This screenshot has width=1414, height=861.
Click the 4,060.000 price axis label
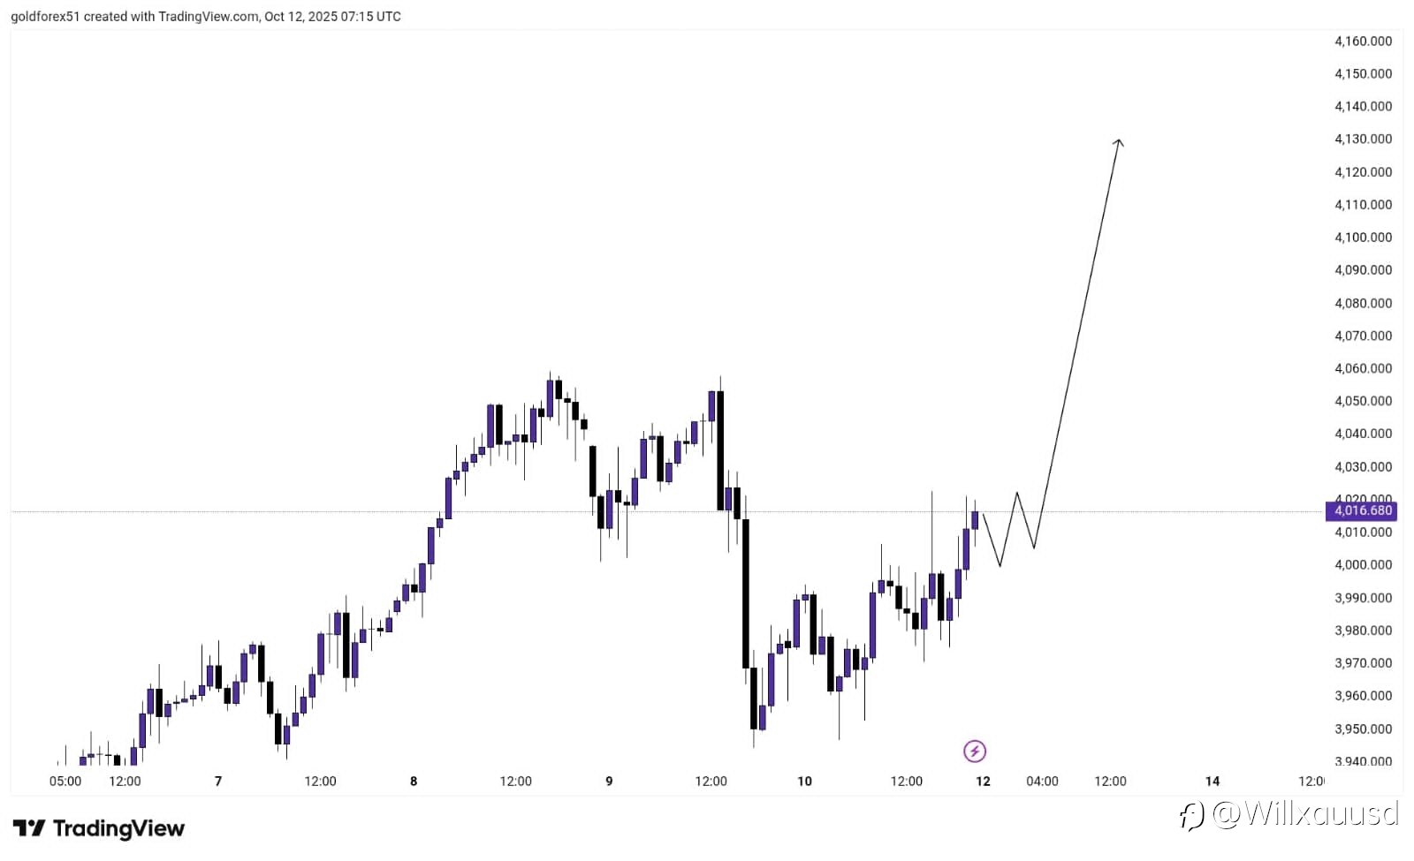click(x=1363, y=368)
